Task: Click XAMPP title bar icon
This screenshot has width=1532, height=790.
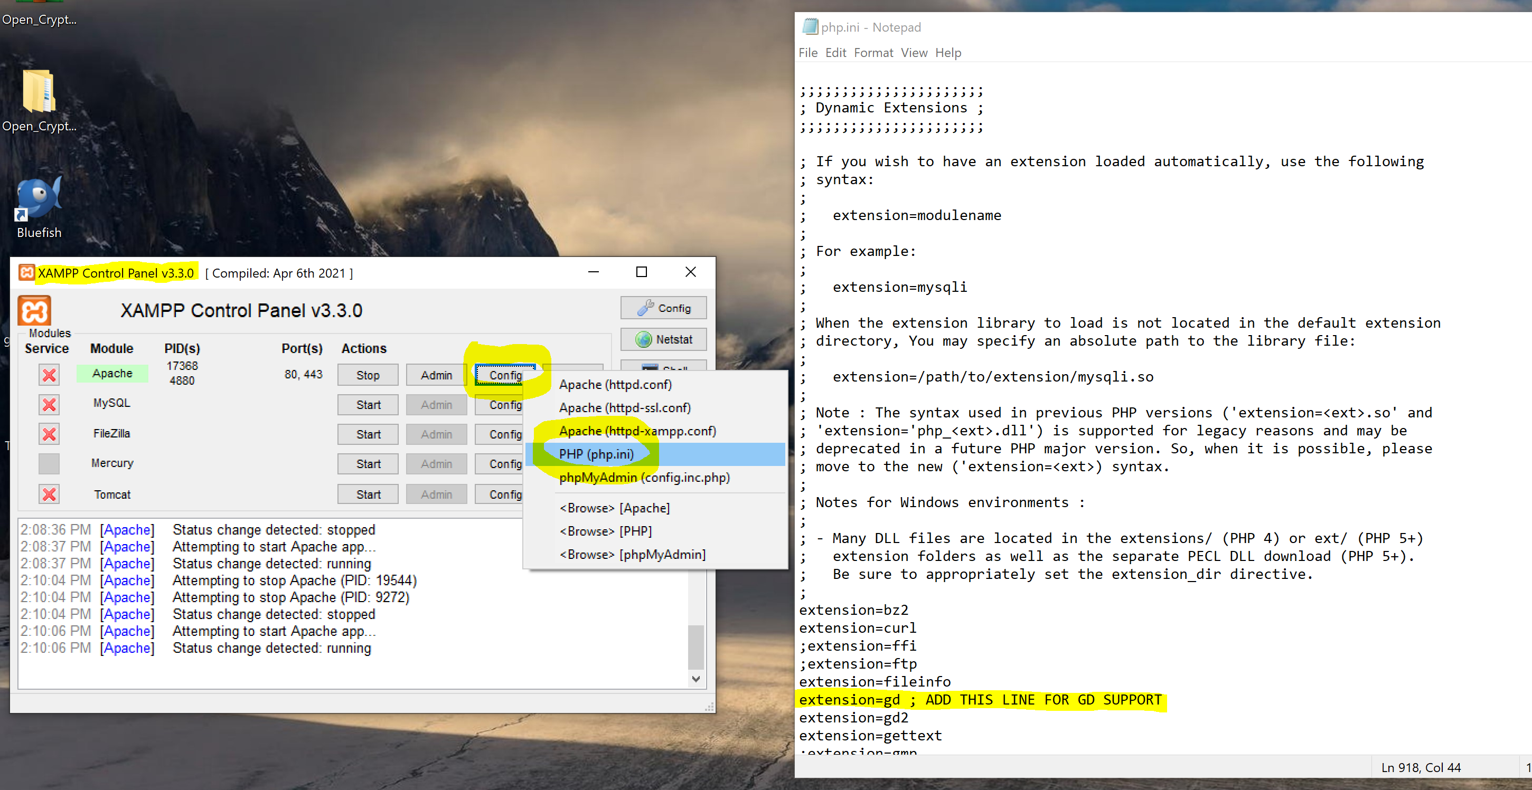Action: 26,273
